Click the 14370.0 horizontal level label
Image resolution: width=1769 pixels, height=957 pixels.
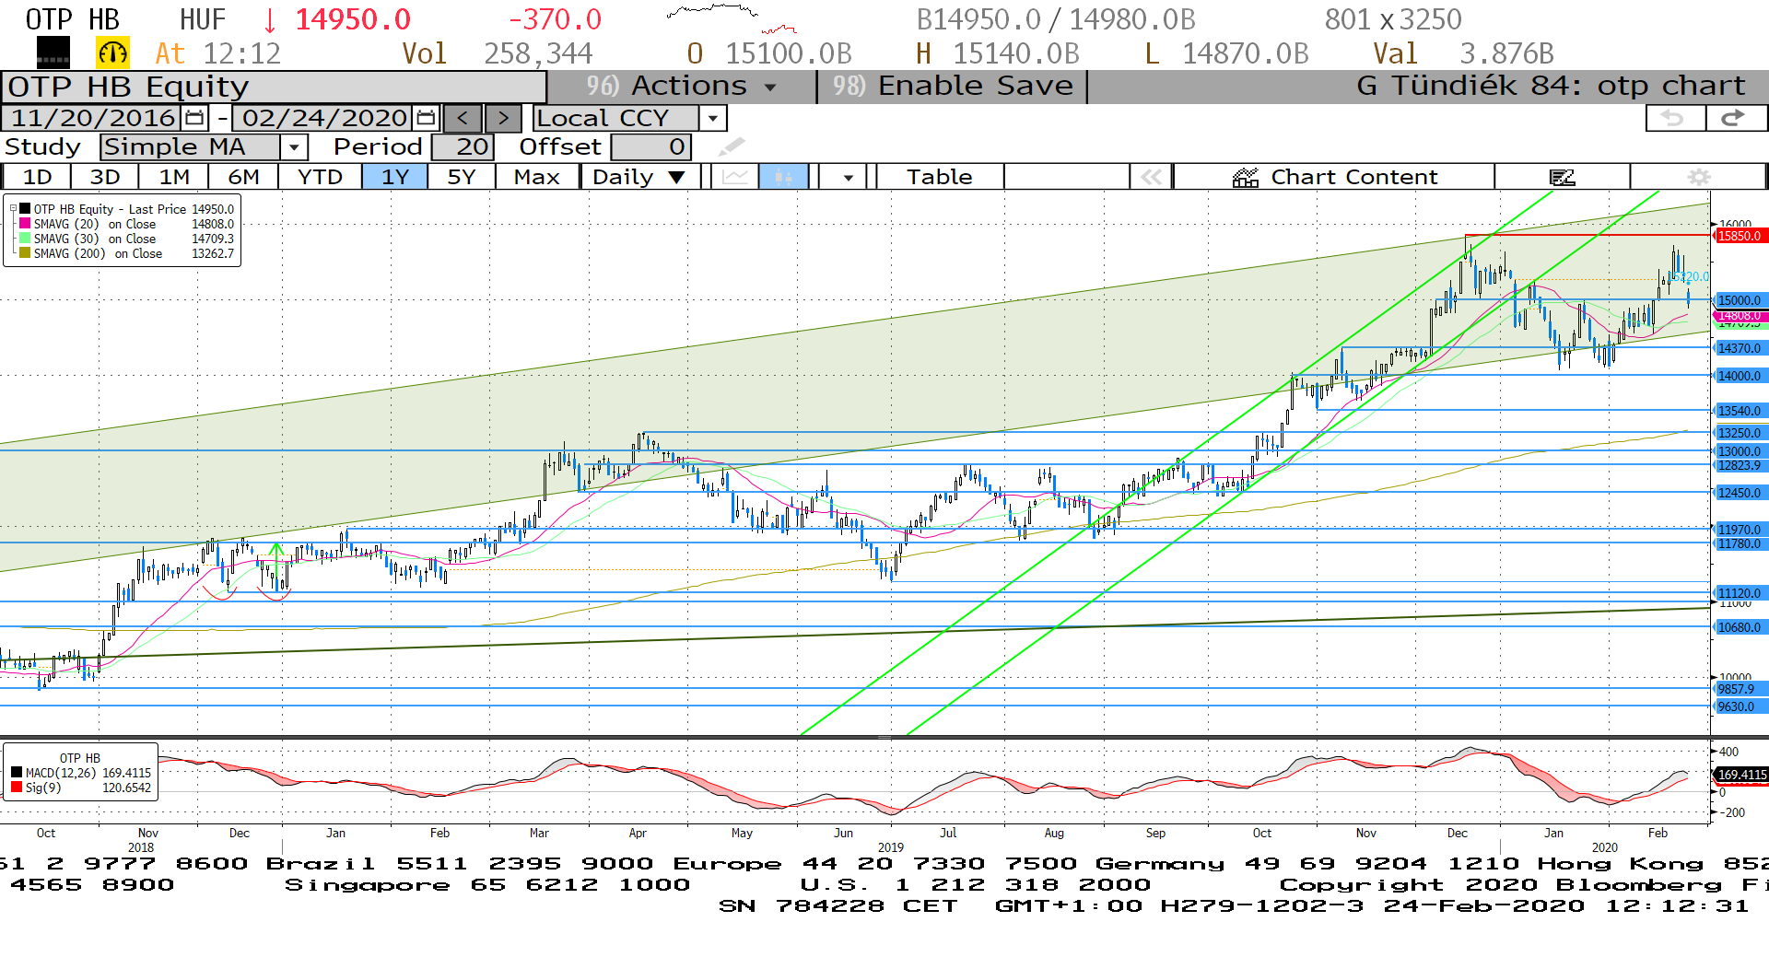pyautogui.click(x=1740, y=348)
